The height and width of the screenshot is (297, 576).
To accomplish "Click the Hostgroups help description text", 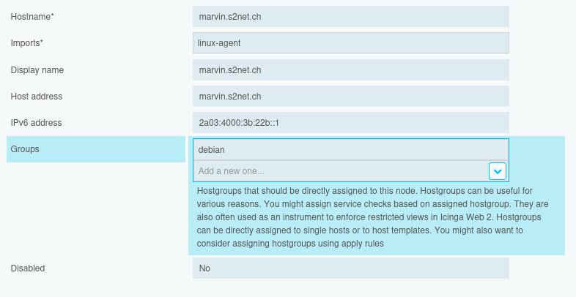I will pos(374,217).
